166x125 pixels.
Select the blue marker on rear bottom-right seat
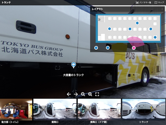[x=155, y=37]
